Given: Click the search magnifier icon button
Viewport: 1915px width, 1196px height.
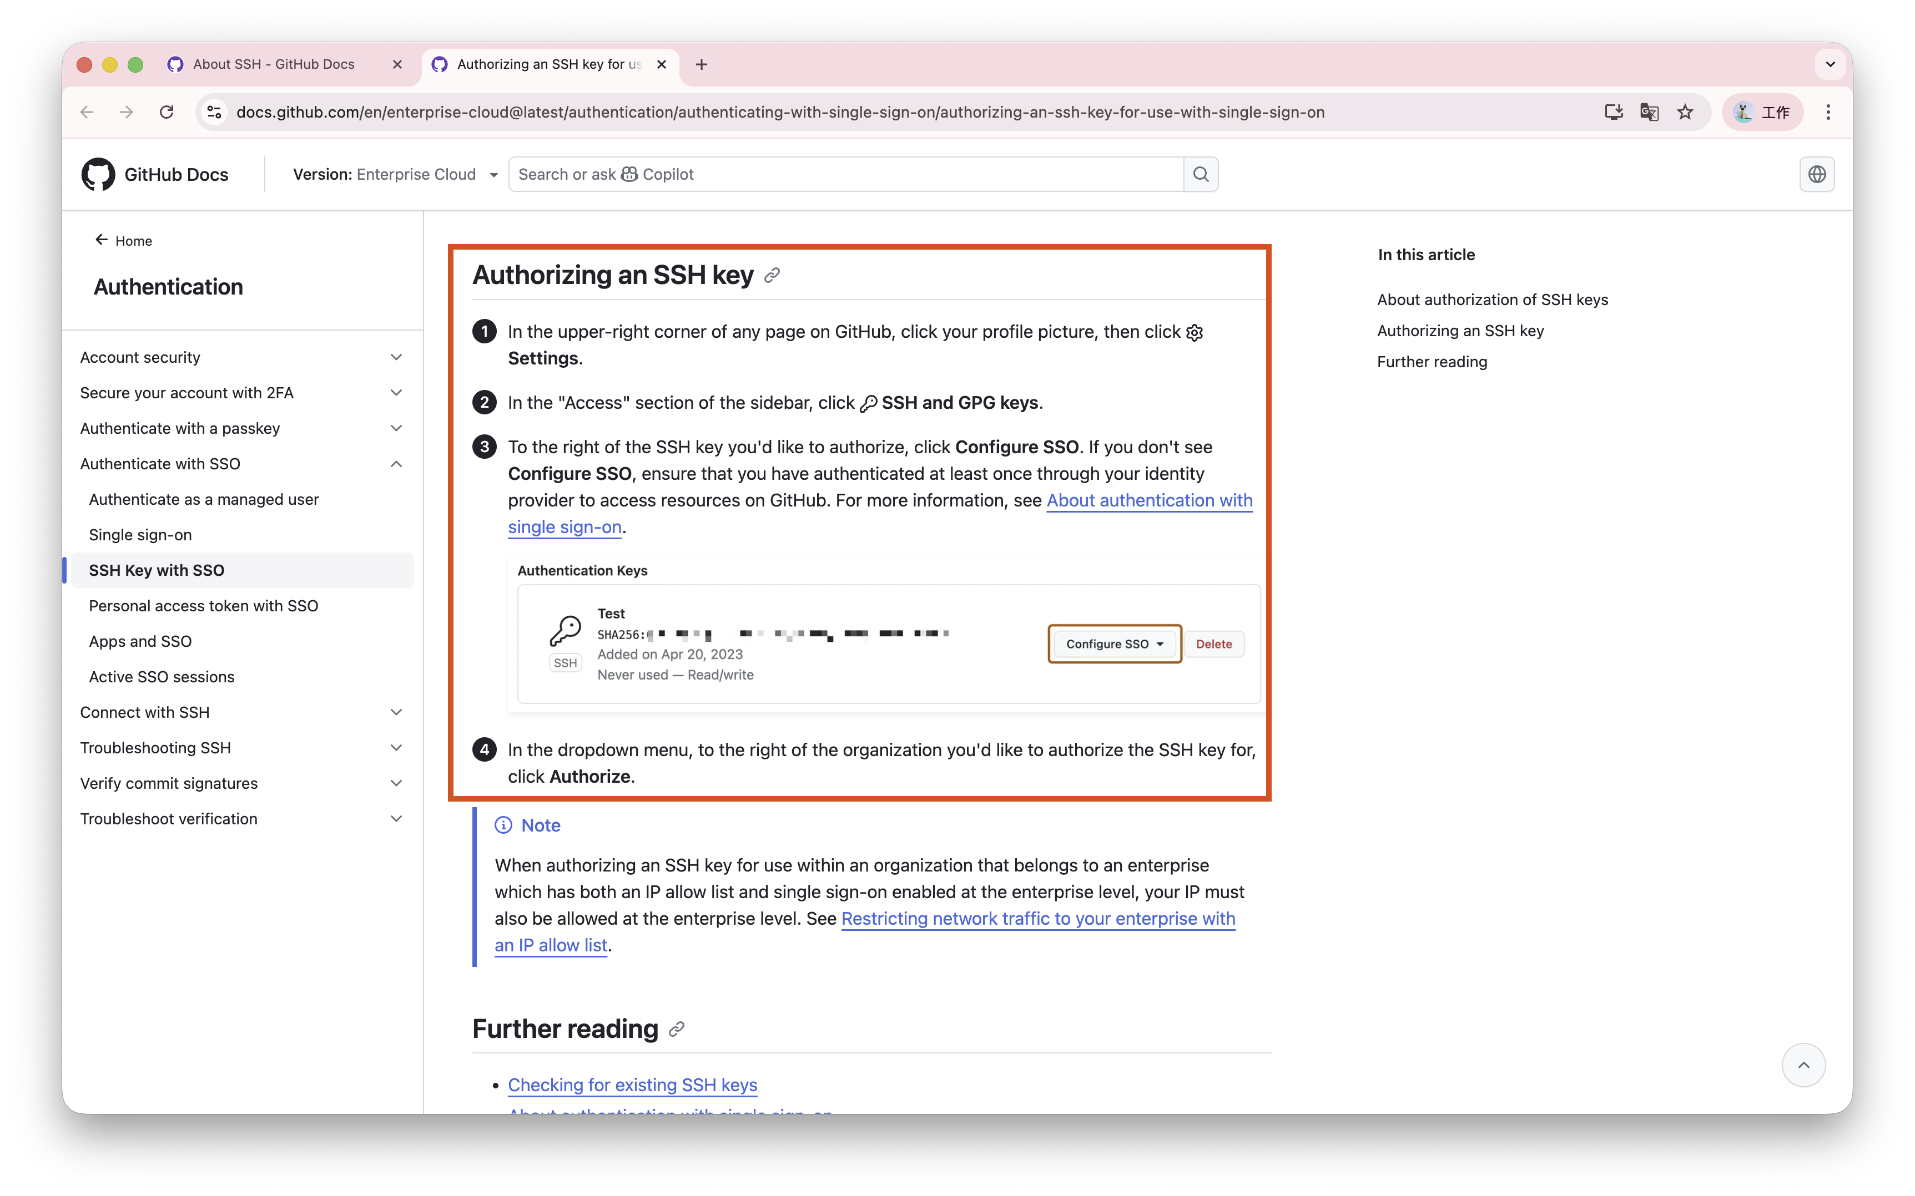Looking at the screenshot, I should pyautogui.click(x=1201, y=174).
